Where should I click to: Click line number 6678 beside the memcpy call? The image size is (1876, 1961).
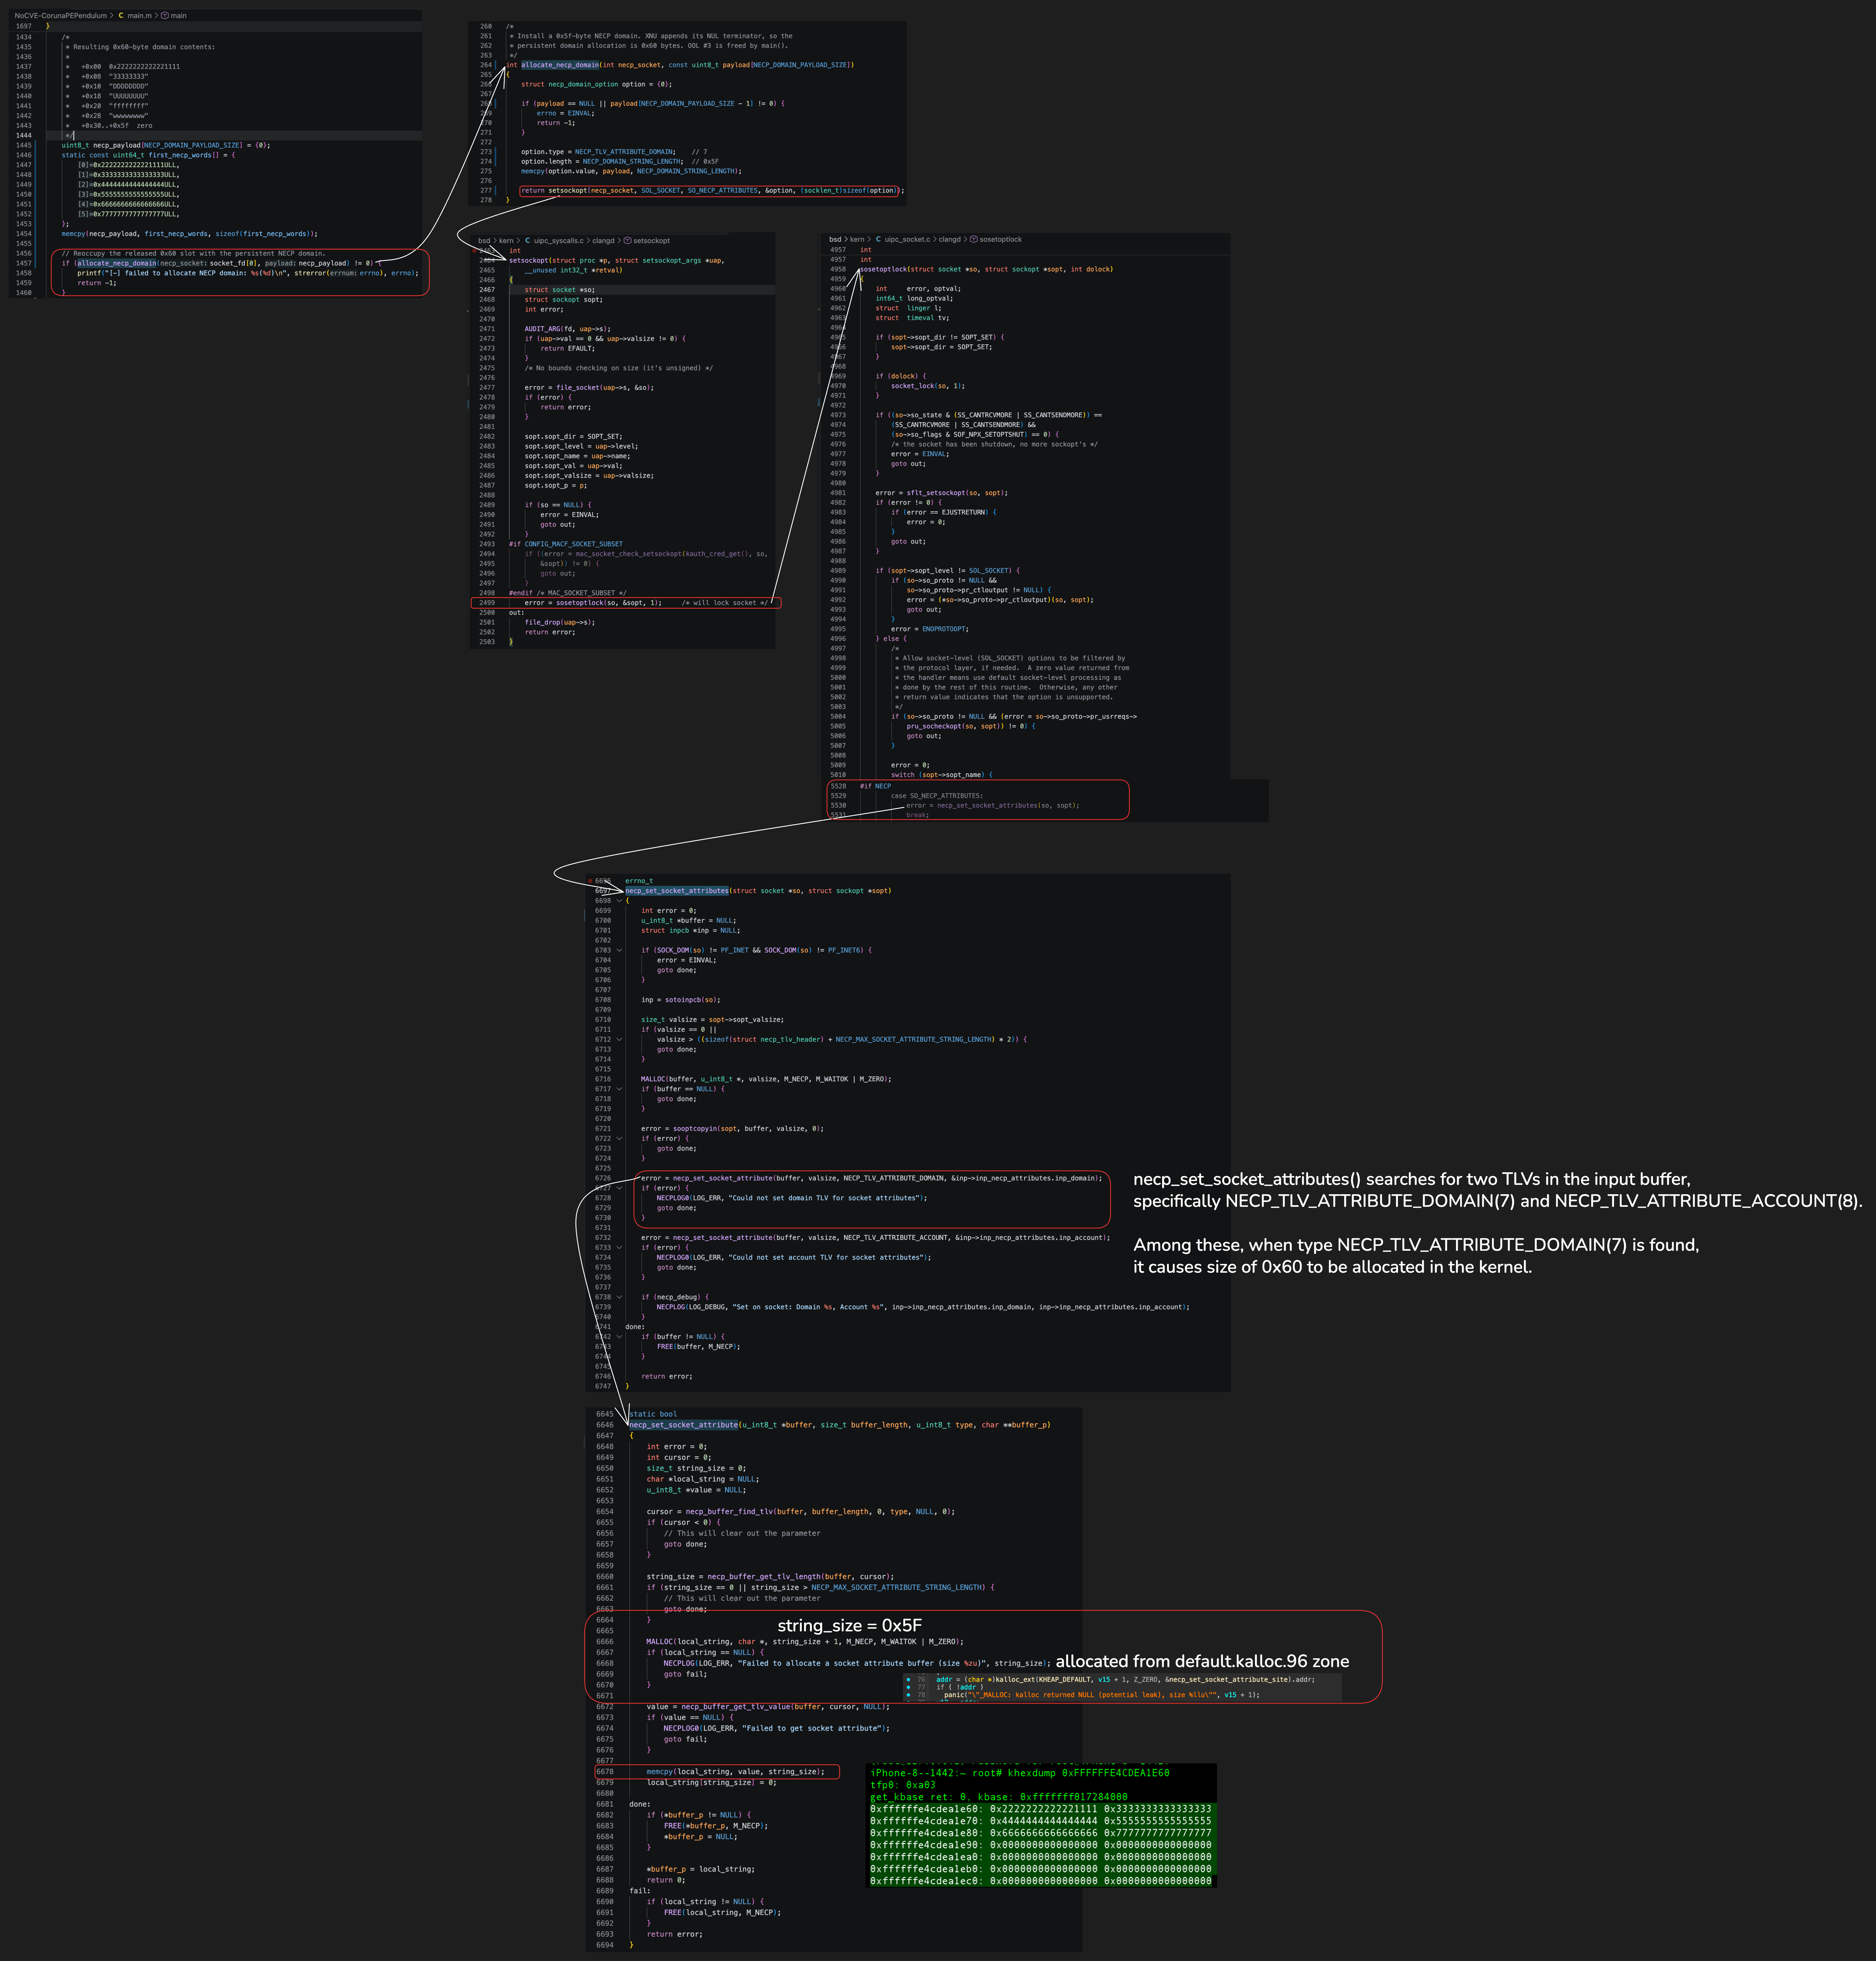pos(605,1772)
